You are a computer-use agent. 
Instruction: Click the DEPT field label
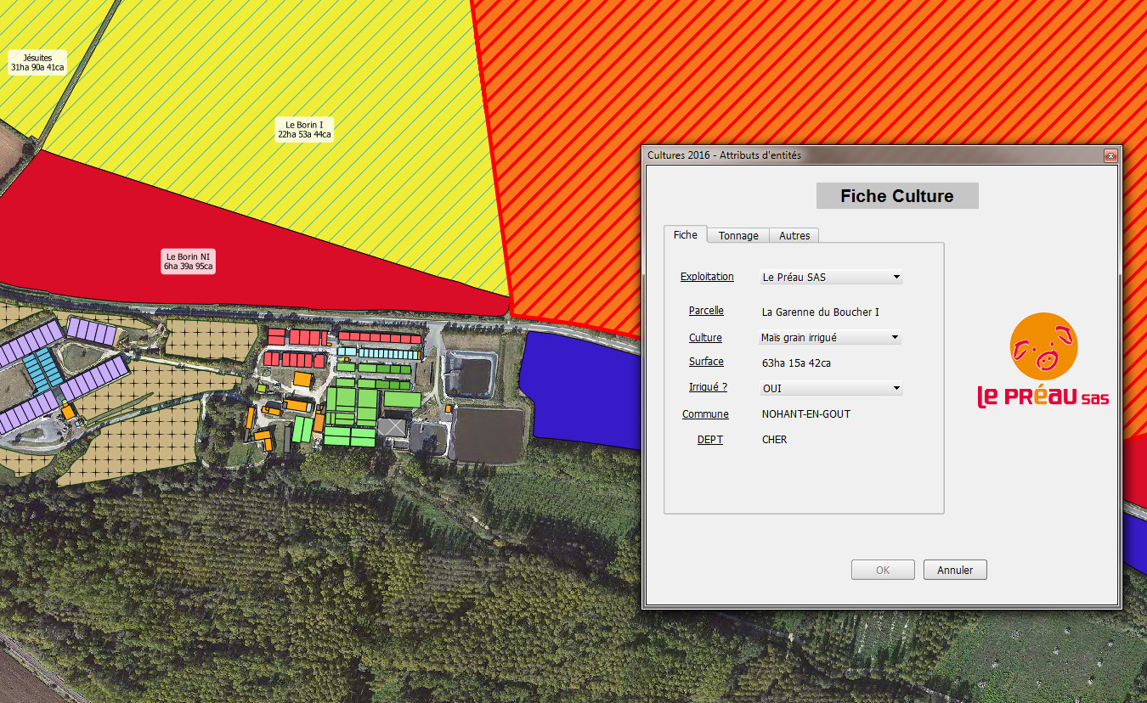tap(709, 440)
